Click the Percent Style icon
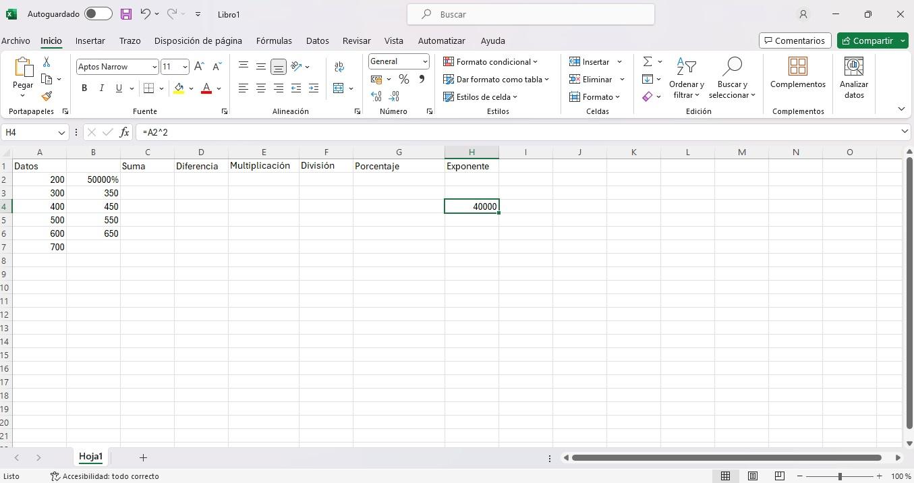This screenshot has width=914, height=483. [404, 80]
